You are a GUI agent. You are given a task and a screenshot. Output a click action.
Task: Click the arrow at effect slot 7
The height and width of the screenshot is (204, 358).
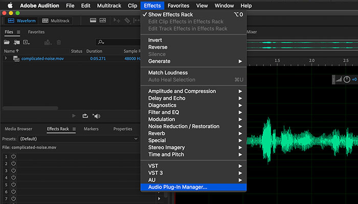[x=159, y=198]
